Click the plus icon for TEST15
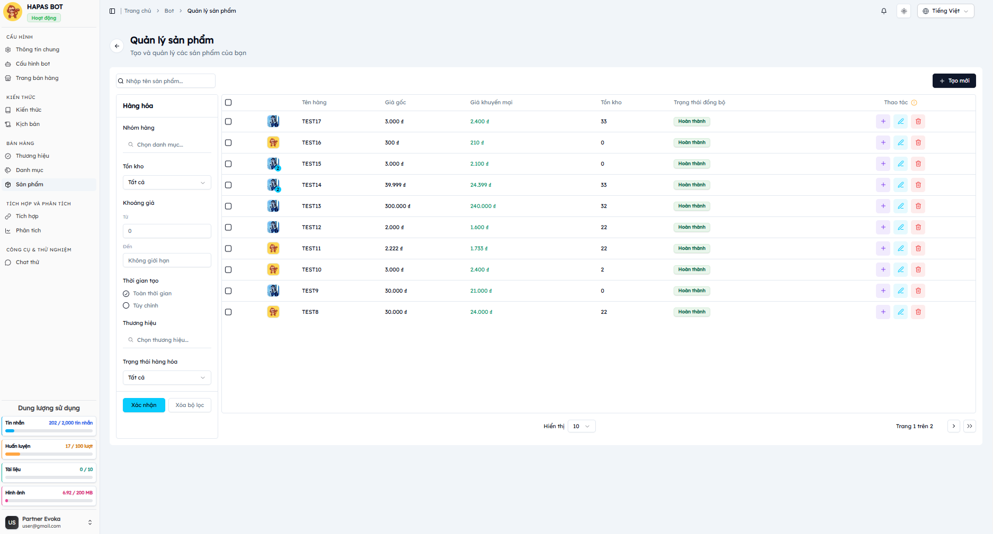This screenshot has width=993, height=534. (x=883, y=164)
